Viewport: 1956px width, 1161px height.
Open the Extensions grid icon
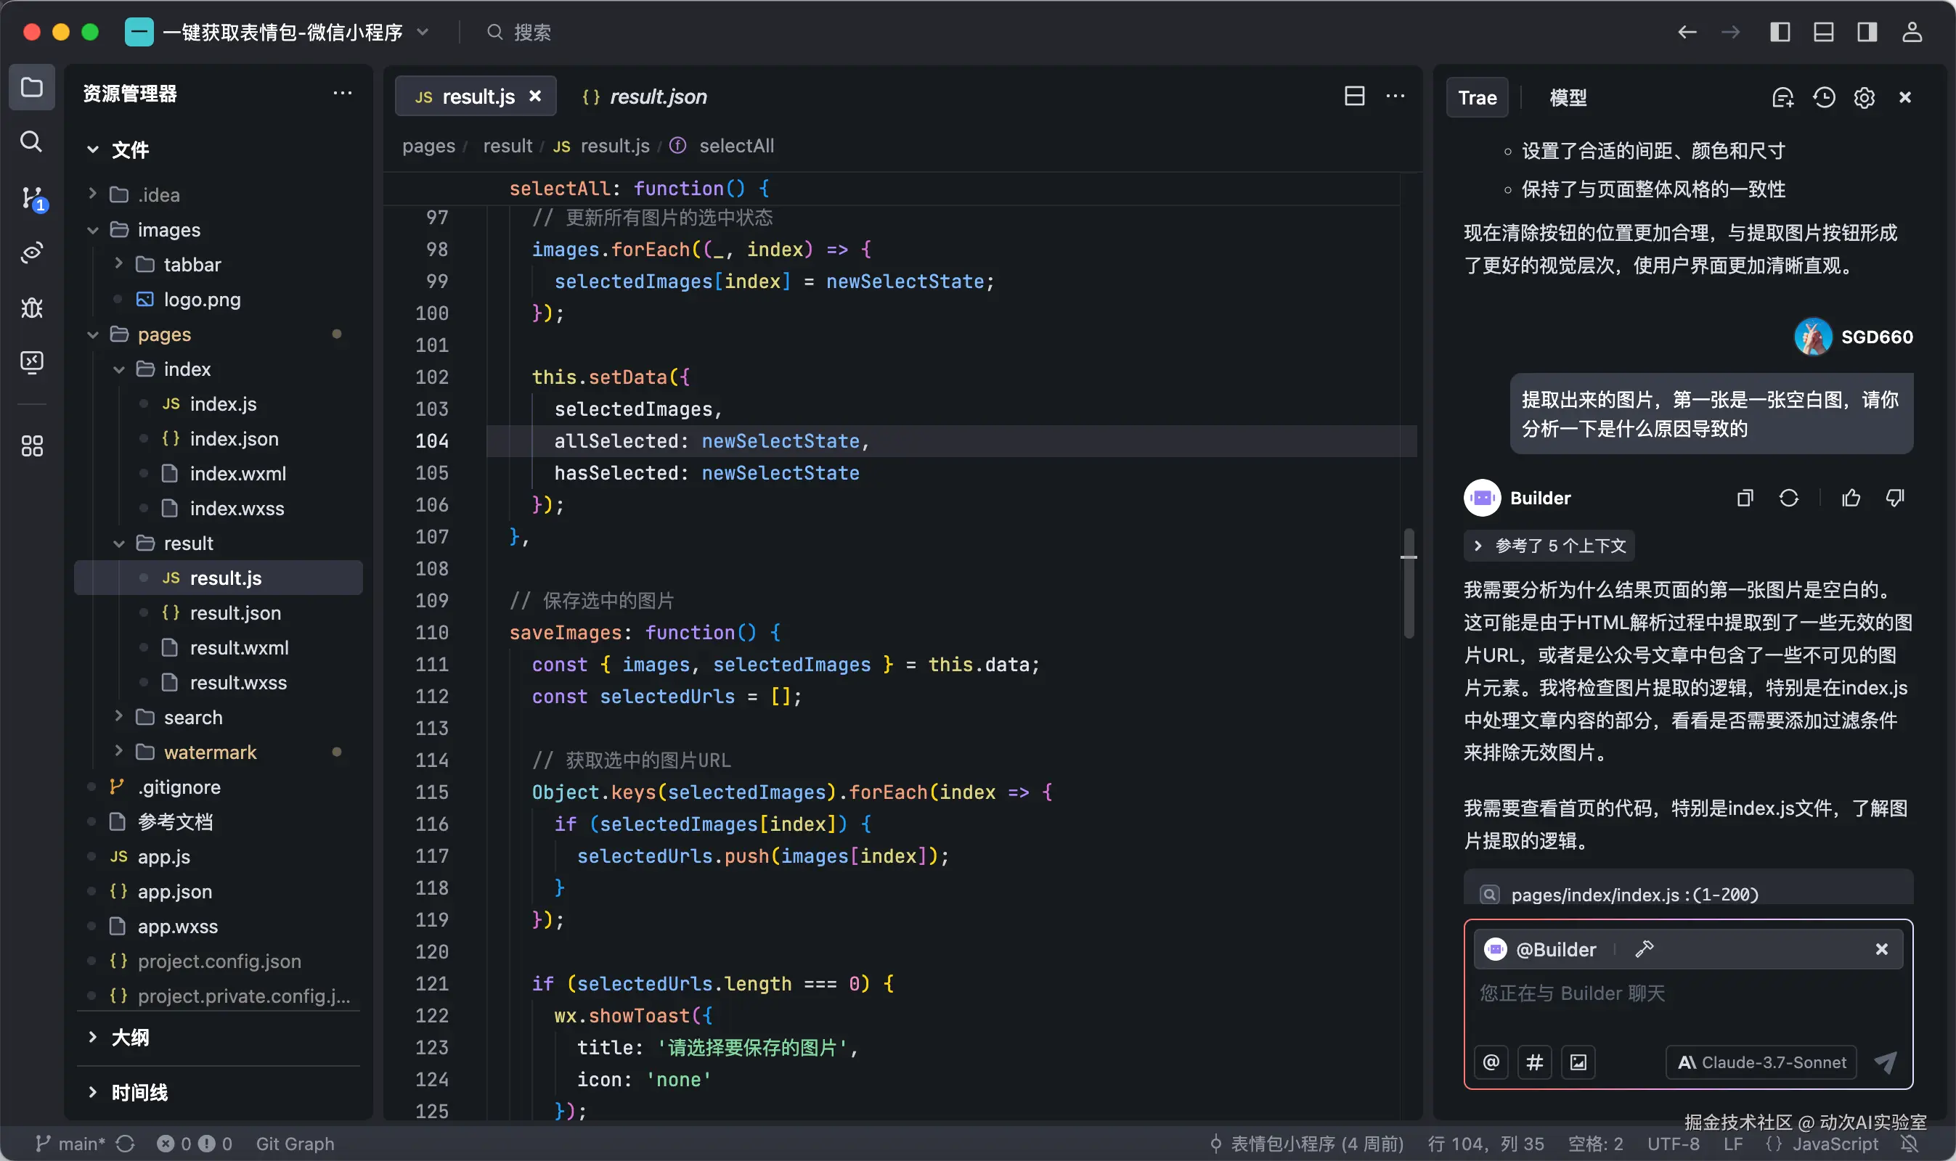[x=31, y=446]
